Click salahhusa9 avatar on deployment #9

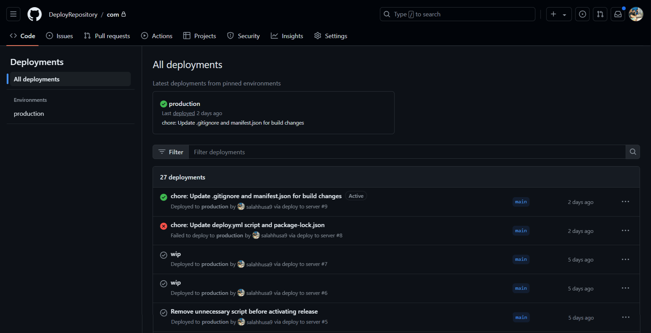click(x=241, y=206)
